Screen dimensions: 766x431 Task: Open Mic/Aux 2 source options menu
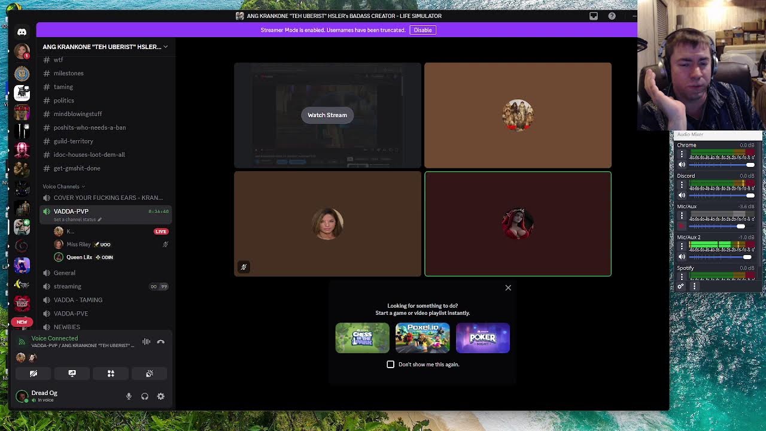point(681,247)
